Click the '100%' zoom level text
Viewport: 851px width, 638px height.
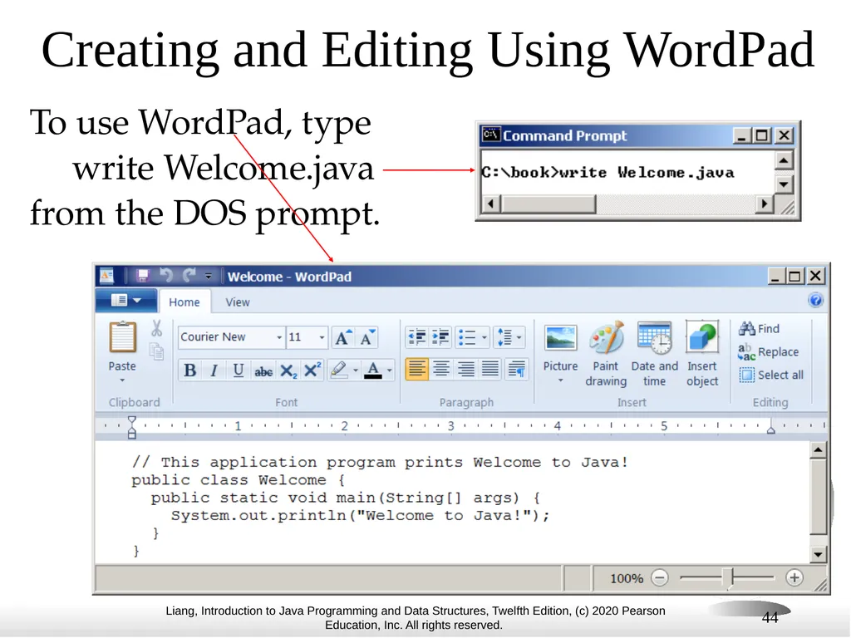tap(627, 578)
